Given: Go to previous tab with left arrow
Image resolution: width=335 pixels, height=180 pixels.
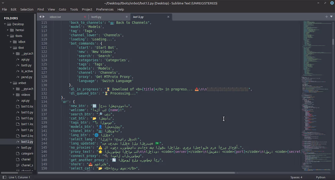Looking at the screenshot, I should (x=40, y=17).
